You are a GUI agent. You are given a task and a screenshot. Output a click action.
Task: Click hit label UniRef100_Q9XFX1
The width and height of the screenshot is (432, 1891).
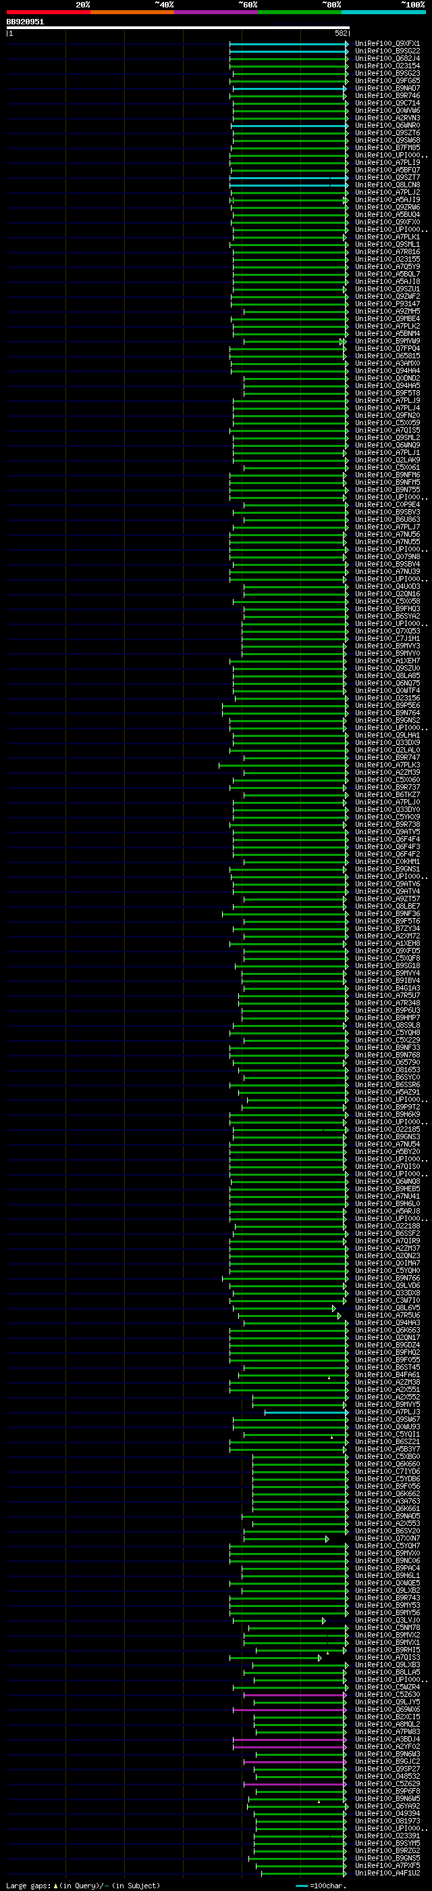pyautogui.click(x=387, y=44)
